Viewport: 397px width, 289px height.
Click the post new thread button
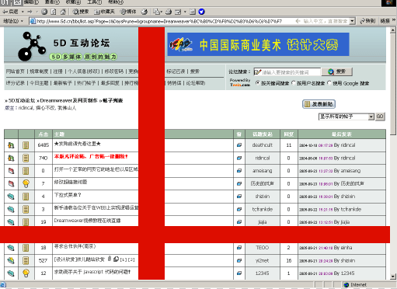pyautogui.click(x=319, y=104)
